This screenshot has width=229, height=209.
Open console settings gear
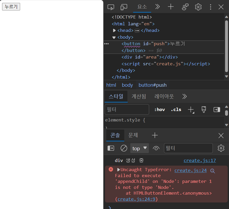click(221, 148)
